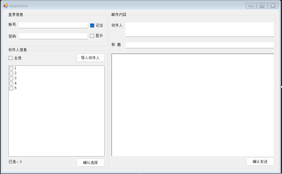Click the 已选：0 selected count label
This screenshot has width=282, height=174.
click(15, 162)
